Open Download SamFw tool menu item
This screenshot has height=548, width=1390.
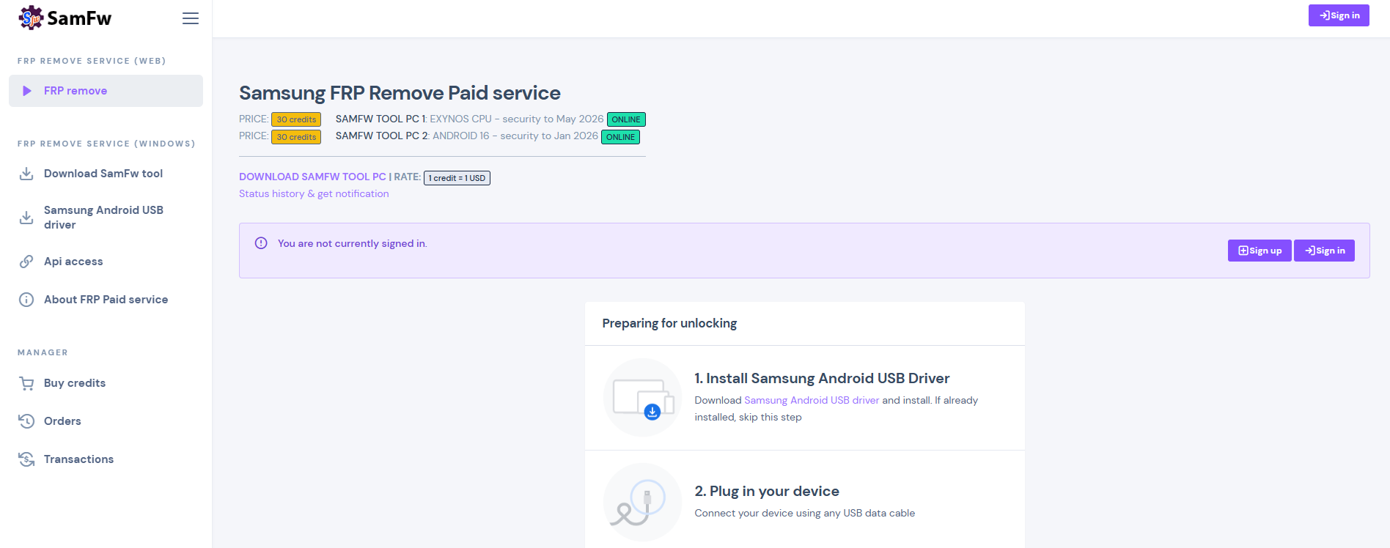point(106,174)
